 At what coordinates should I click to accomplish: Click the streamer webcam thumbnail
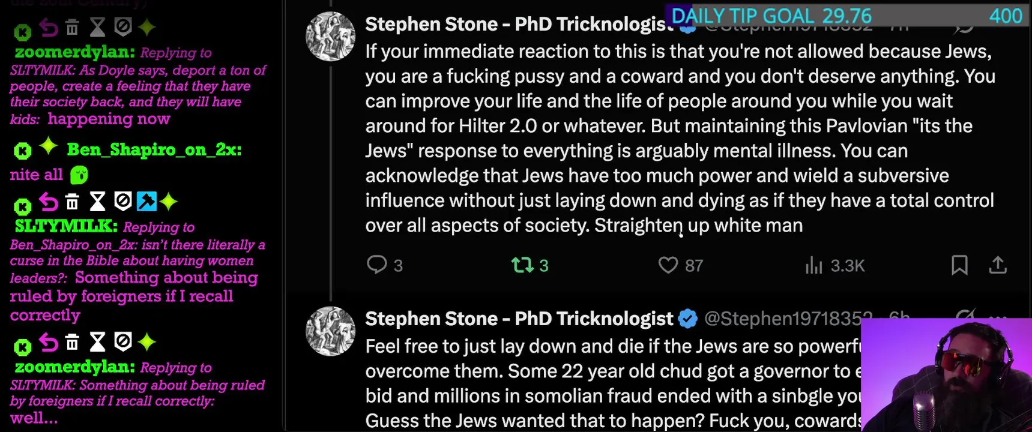pyautogui.click(x=946, y=375)
